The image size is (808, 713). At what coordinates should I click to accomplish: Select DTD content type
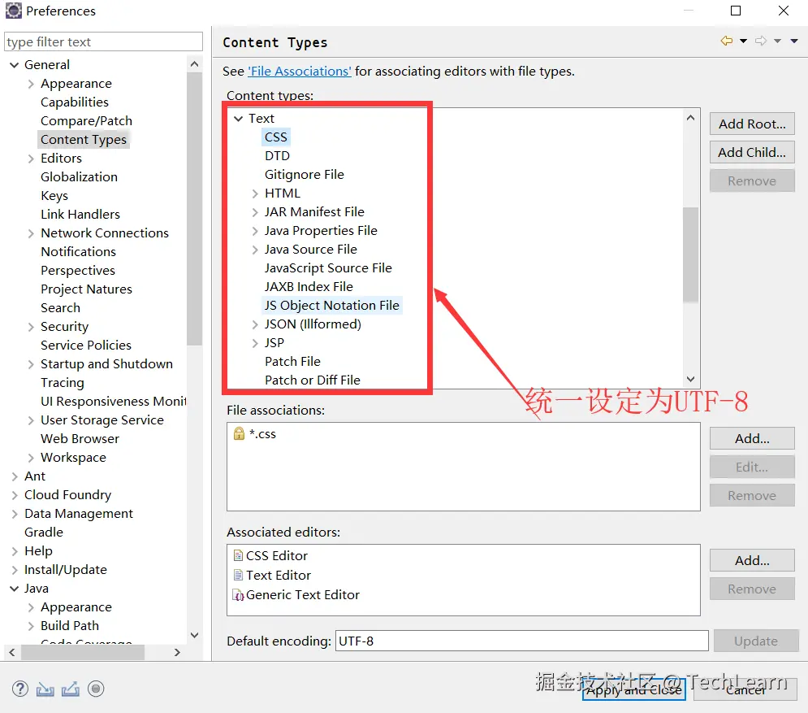click(x=277, y=156)
